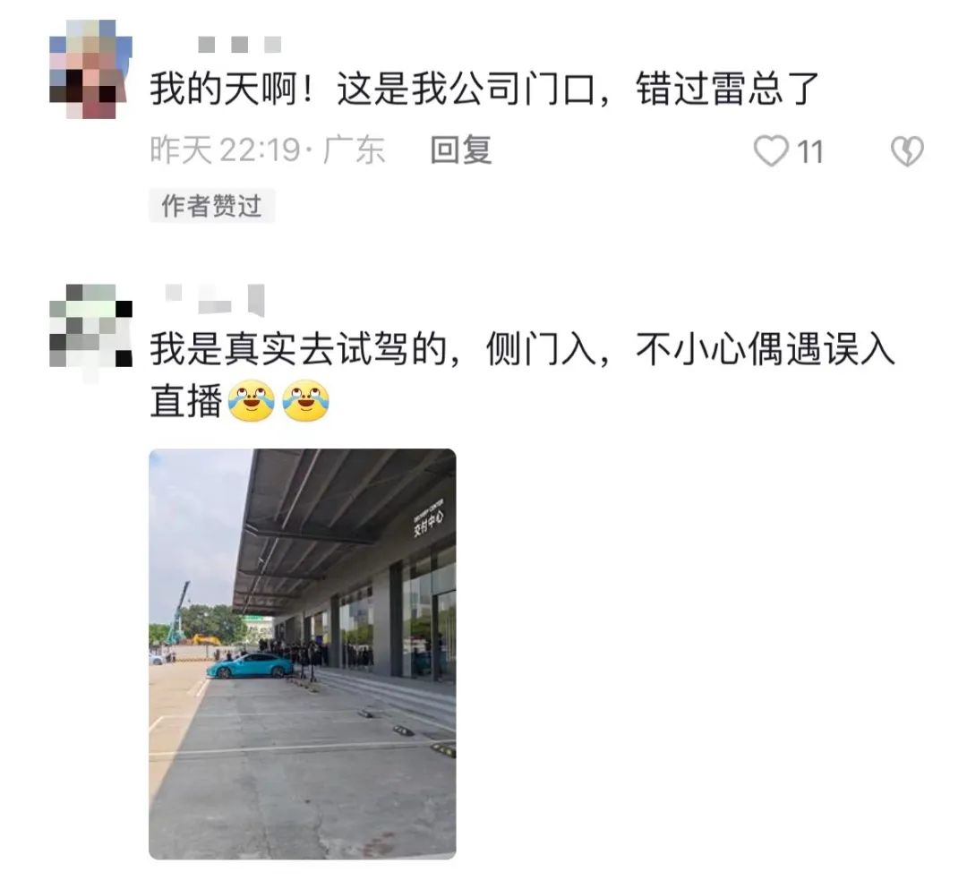Screen dimensions: 967x880
Task: Click the 回复 reply button
Action: [461, 150]
